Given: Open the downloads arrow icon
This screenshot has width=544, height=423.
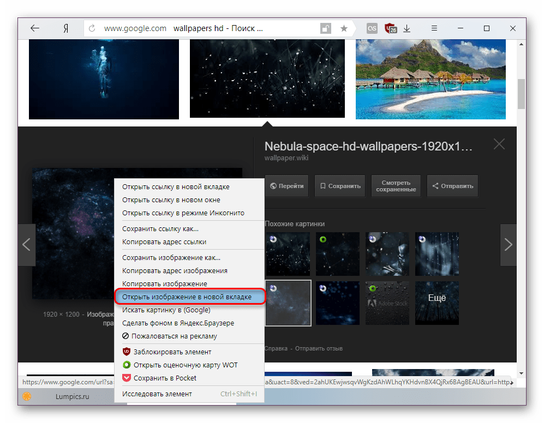Looking at the screenshot, I should 407,28.
